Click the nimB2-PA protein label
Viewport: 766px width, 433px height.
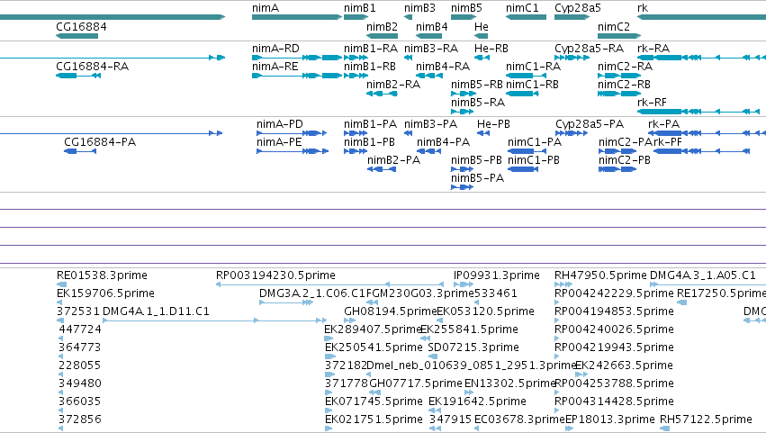pos(393,160)
